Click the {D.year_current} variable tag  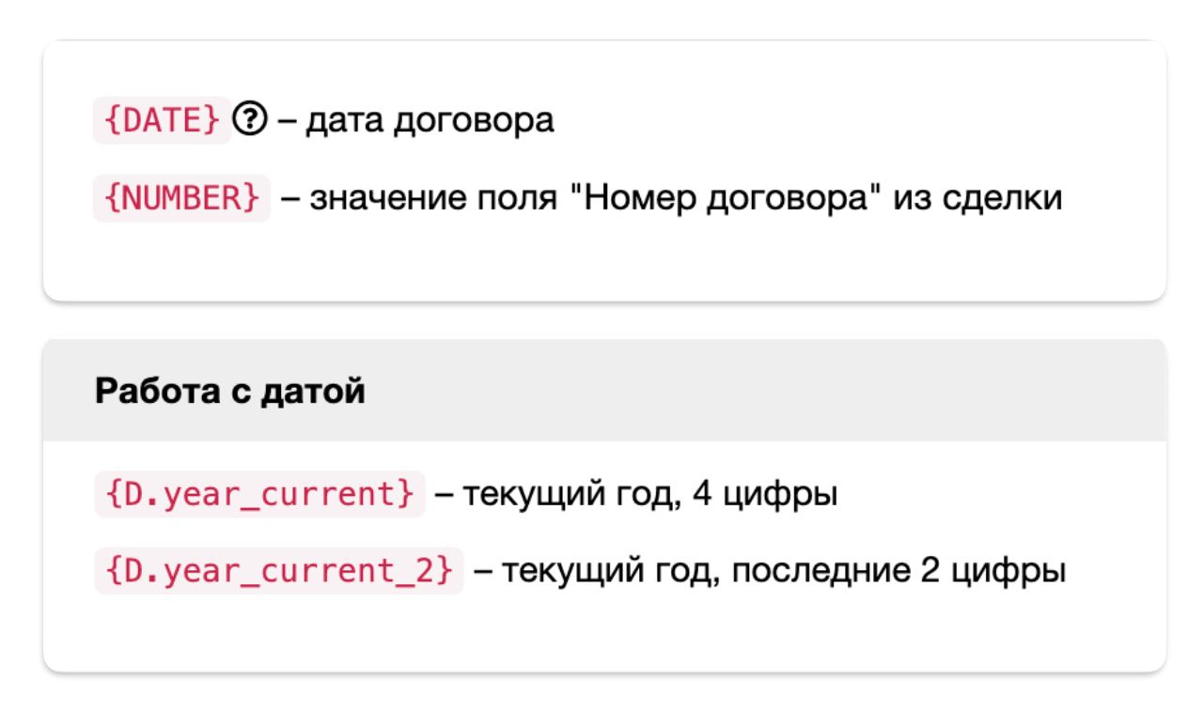[x=259, y=494]
